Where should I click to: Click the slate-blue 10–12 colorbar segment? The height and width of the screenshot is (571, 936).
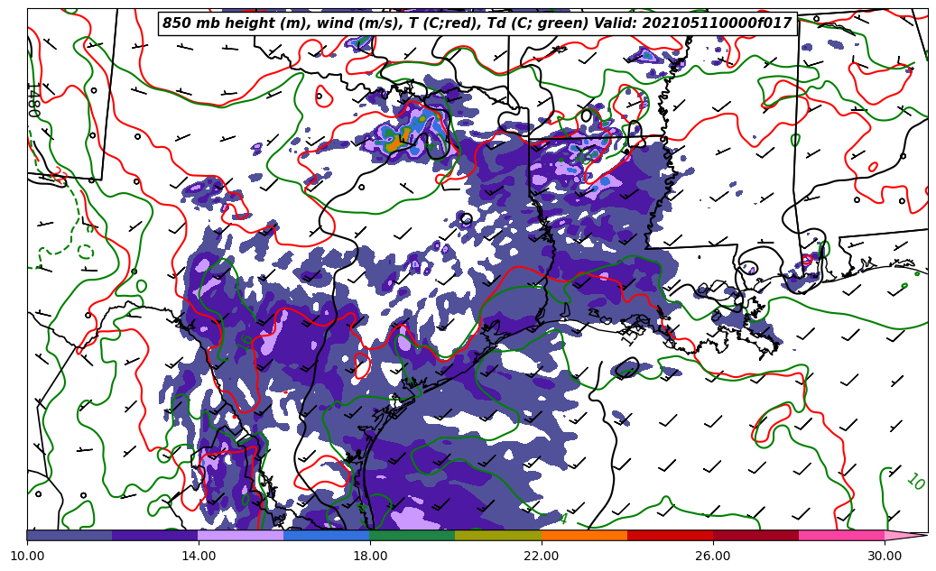tap(70, 535)
